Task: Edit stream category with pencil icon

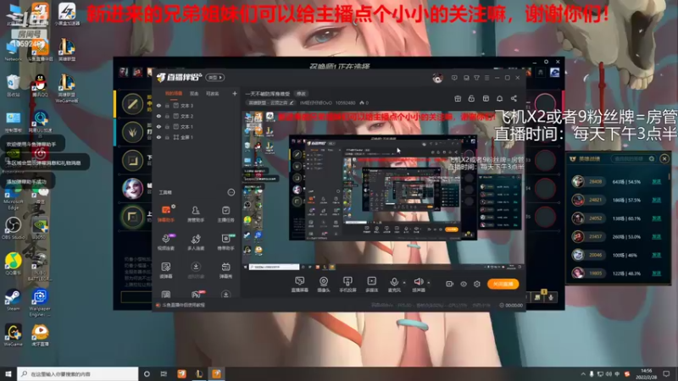Action: point(292,102)
